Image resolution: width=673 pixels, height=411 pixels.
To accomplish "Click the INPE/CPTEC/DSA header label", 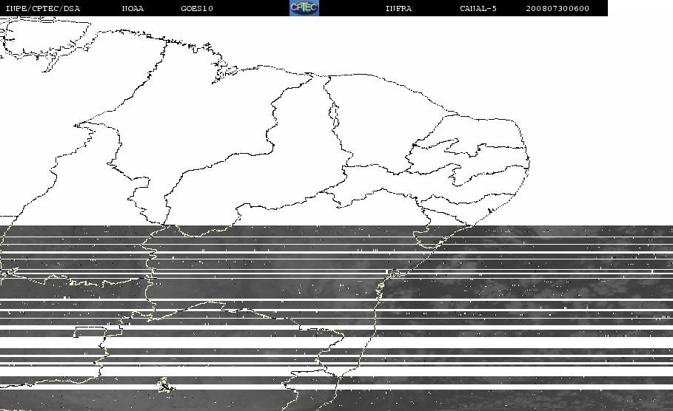I will coord(43,9).
